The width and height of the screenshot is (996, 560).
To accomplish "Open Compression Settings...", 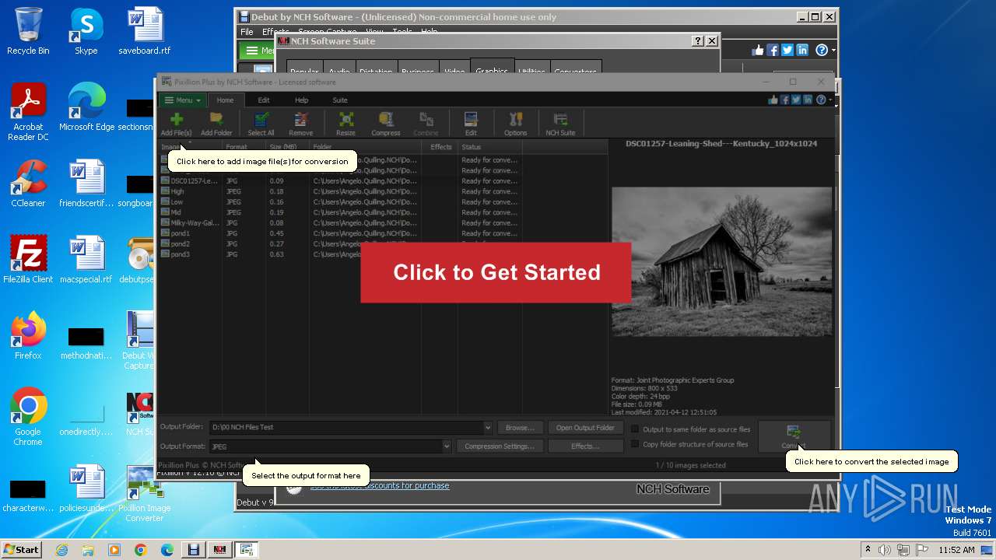I will [500, 446].
